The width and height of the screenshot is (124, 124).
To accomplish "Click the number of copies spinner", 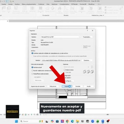I will click(92, 67).
